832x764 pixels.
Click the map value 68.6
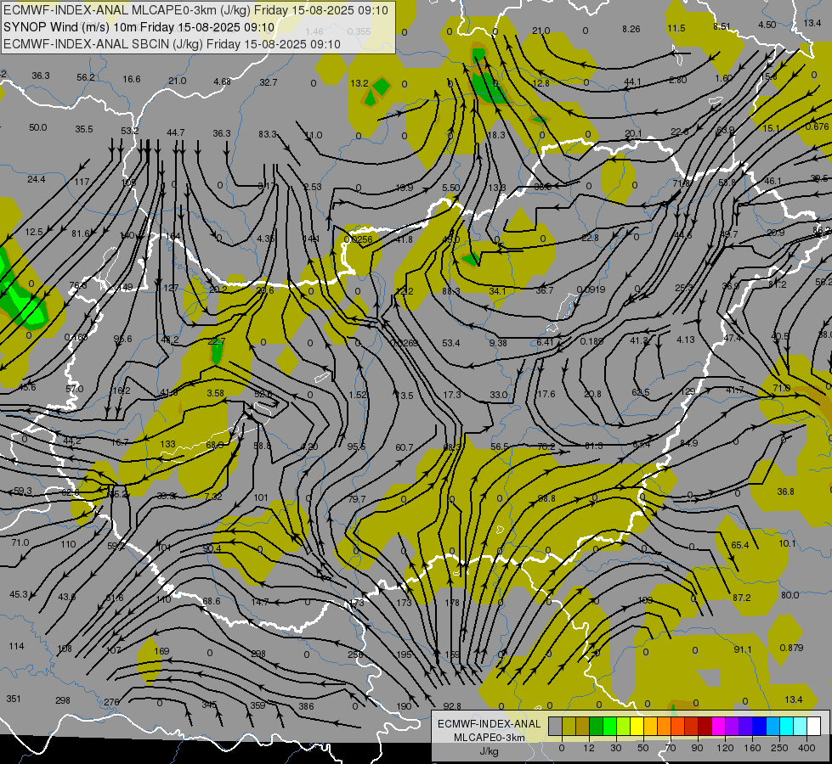tap(211, 601)
